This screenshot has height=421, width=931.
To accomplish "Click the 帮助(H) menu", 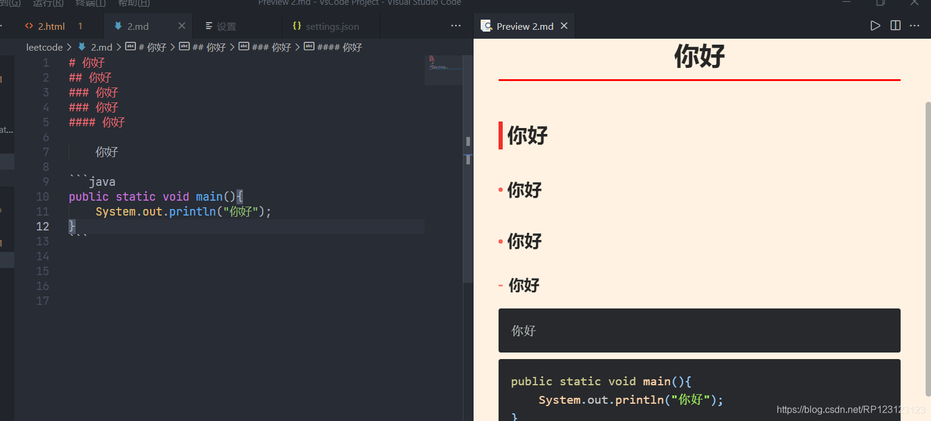I will (133, 3).
